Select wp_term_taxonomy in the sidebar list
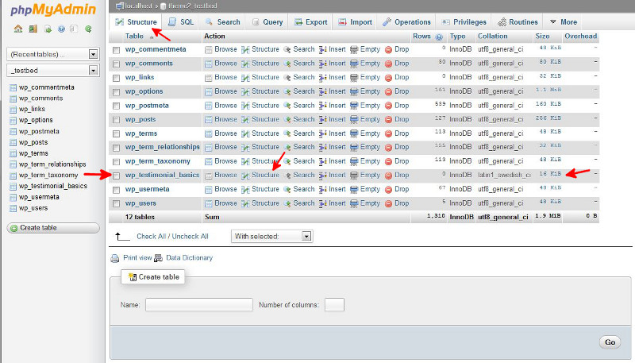Image resolution: width=635 pixels, height=363 pixels. click(48, 175)
